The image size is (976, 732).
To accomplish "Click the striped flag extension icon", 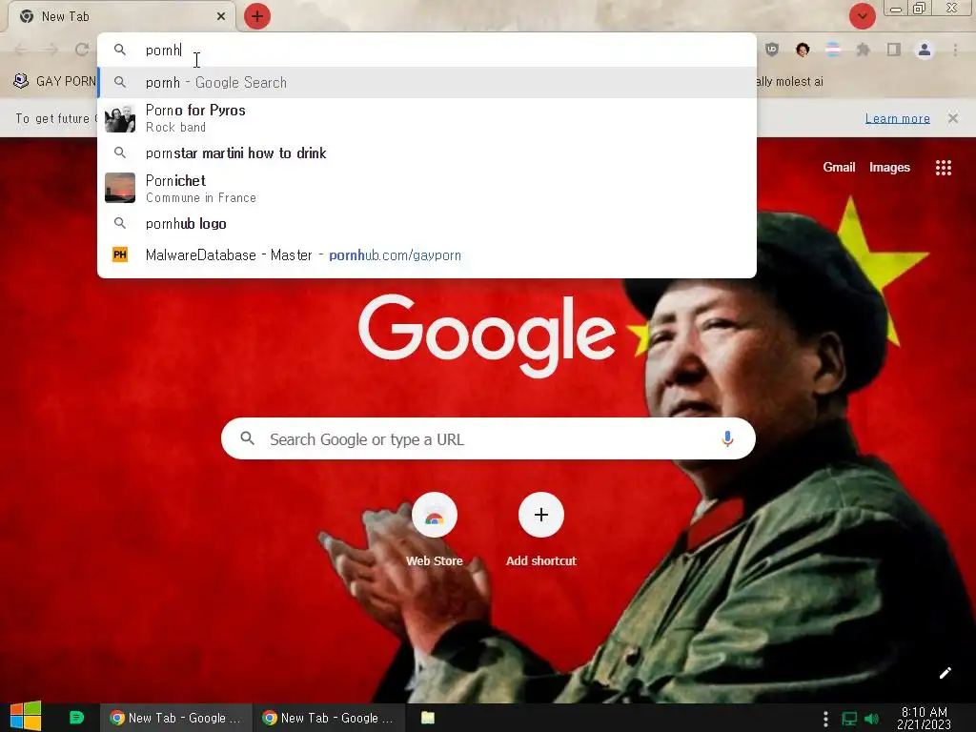I will coord(833,50).
